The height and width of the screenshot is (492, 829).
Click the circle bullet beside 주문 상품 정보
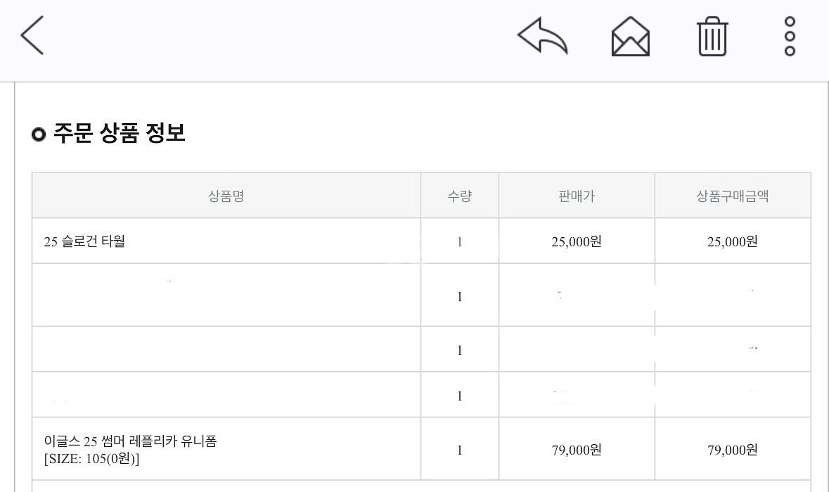pyautogui.click(x=37, y=132)
